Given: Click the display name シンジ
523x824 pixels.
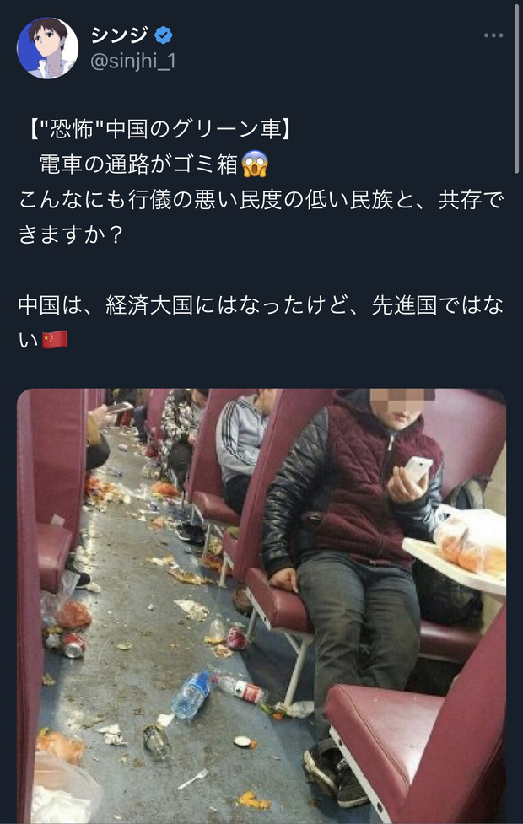Looking at the screenshot, I should tap(119, 35).
